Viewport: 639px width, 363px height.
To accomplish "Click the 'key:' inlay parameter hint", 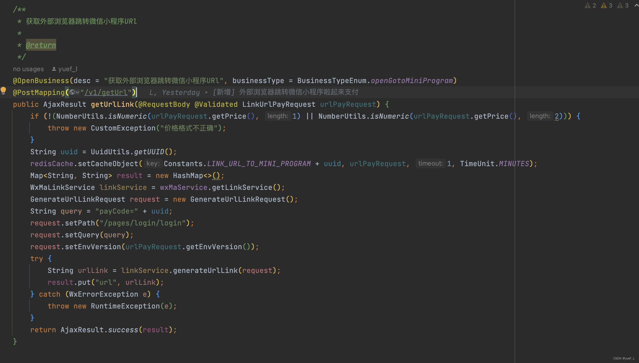I will pyautogui.click(x=153, y=163).
